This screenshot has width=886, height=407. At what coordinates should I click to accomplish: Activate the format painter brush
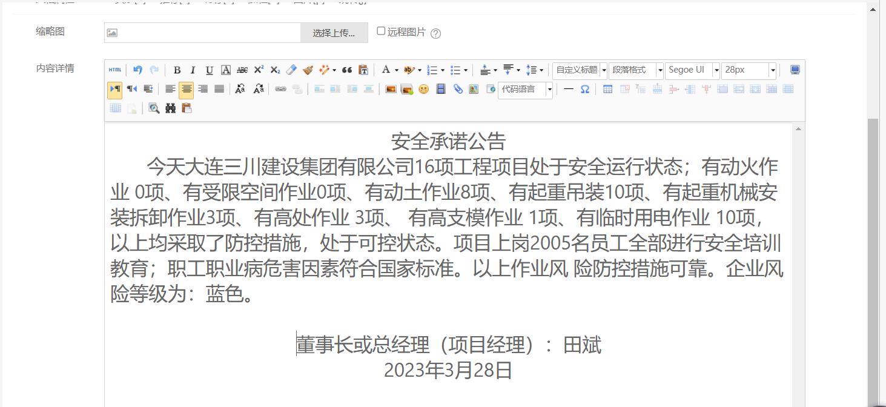tap(308, 70)
